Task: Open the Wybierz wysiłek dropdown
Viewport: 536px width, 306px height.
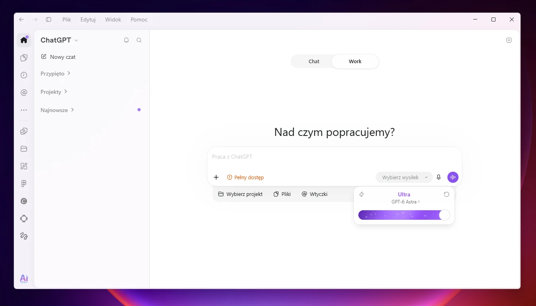Action: pos(404,177)
